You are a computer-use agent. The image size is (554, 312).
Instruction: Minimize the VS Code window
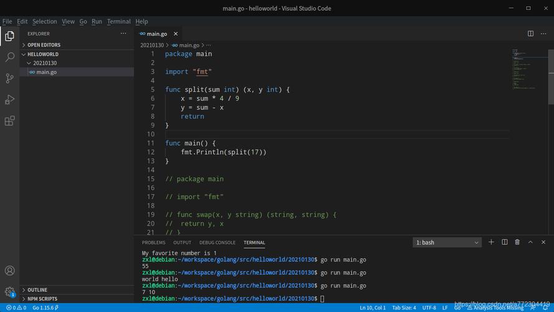point(511,7)
